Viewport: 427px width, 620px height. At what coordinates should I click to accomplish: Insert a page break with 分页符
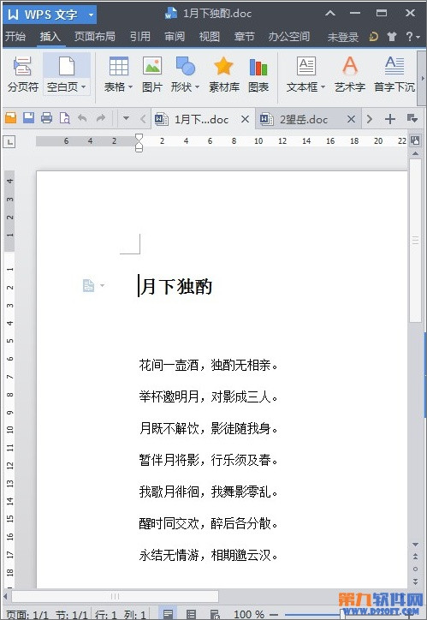tap(22, 75)
